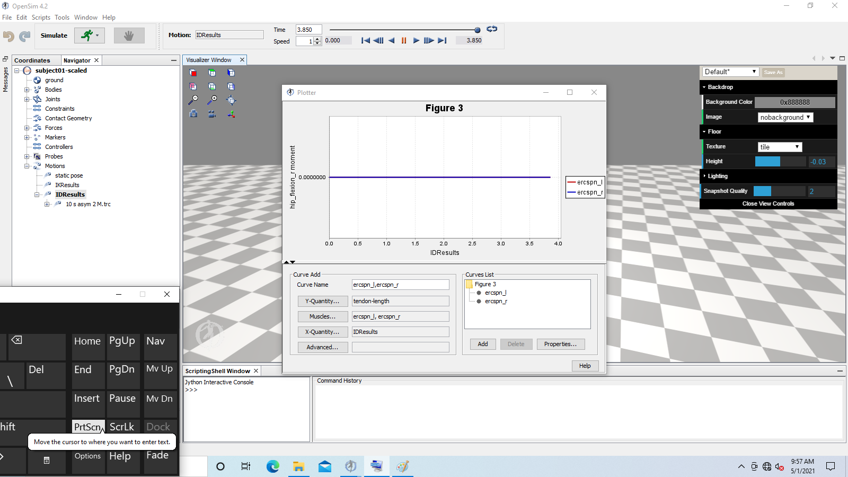Pause the motion playback
The image size is (848, 477).
404,40
